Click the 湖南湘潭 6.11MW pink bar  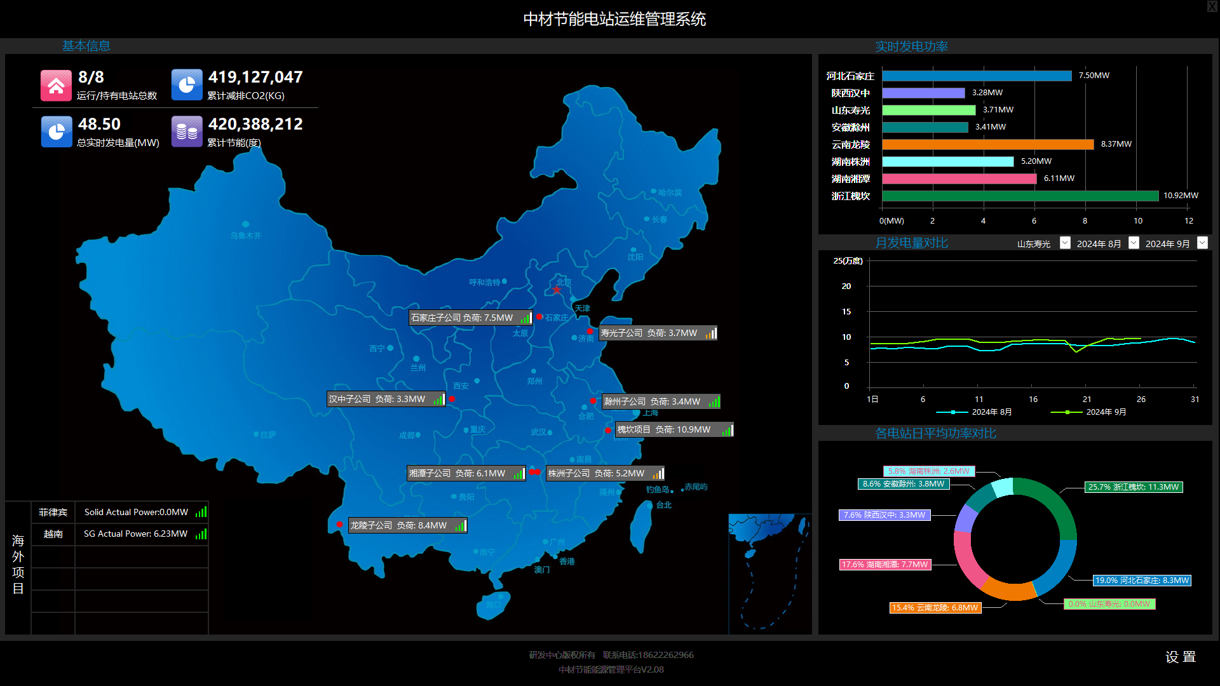(959, 178)
